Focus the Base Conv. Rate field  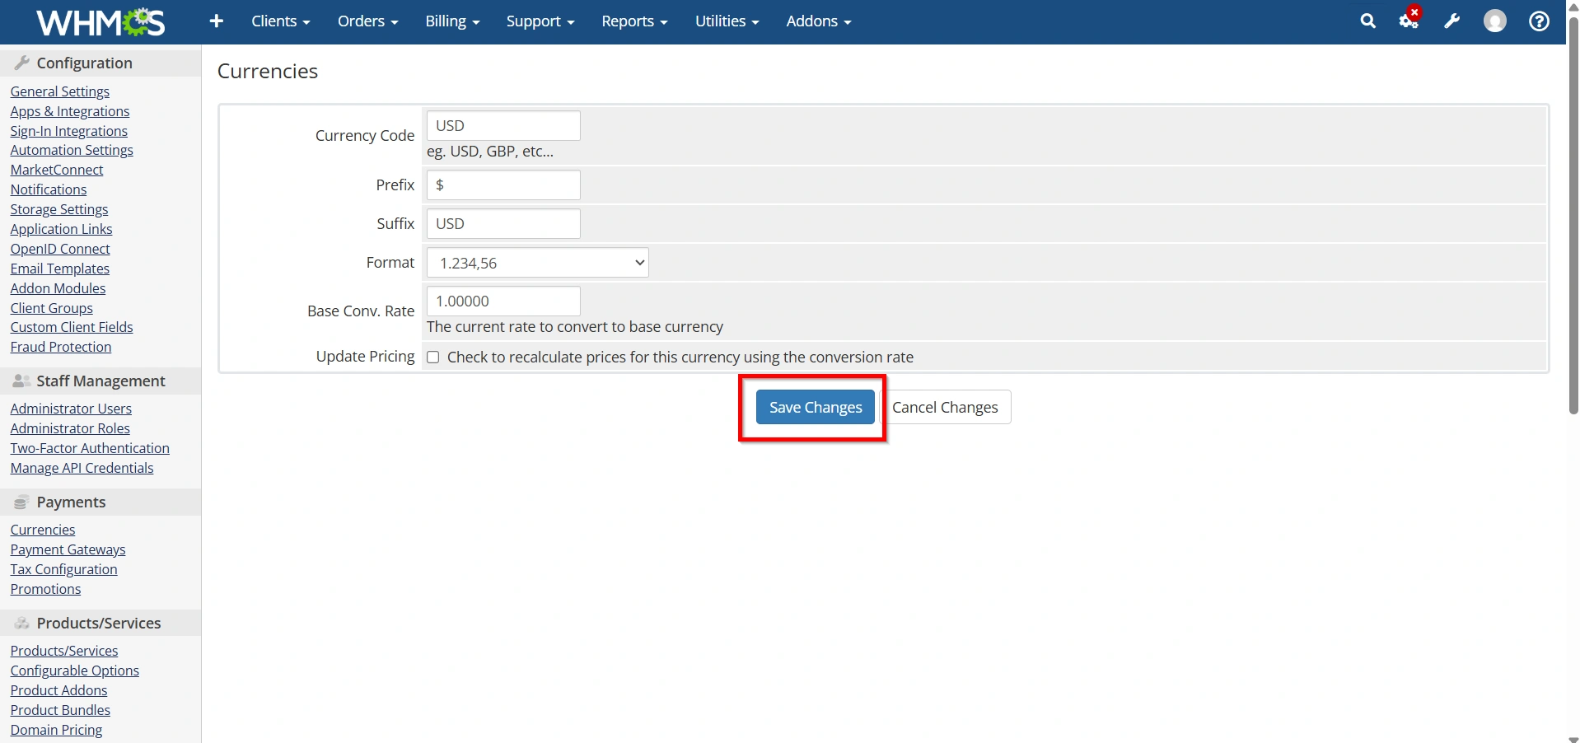pyautogui.click(x=503, y=301)
